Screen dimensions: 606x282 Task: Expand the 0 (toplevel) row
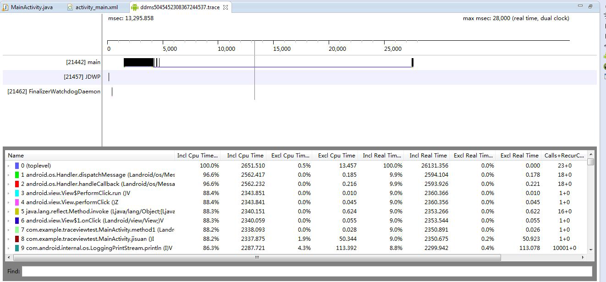pyautogui.click(x=9, y=166)
